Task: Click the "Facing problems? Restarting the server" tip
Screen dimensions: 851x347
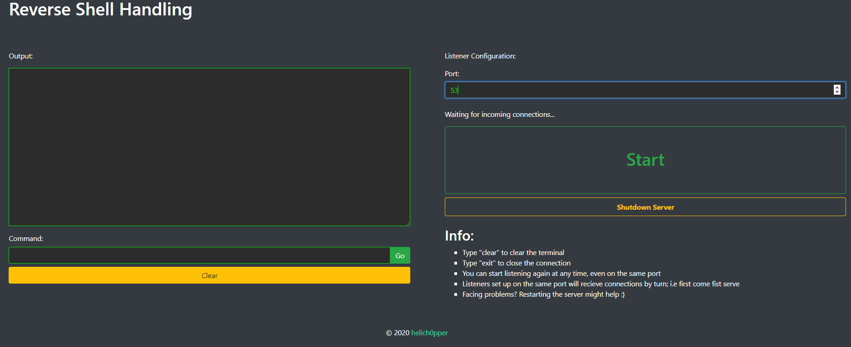Action: tap(543, 294)
